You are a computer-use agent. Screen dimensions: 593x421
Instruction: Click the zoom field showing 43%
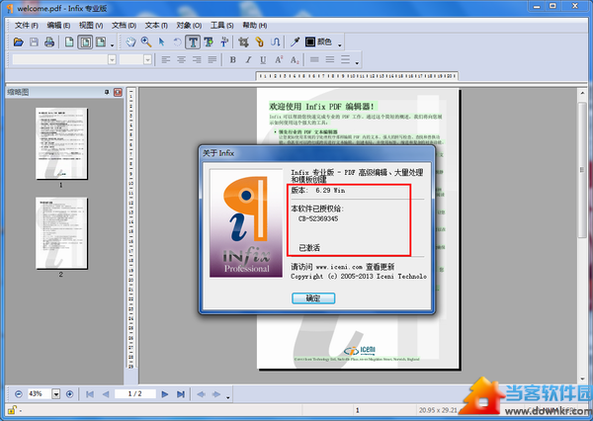tap(40, 394)
